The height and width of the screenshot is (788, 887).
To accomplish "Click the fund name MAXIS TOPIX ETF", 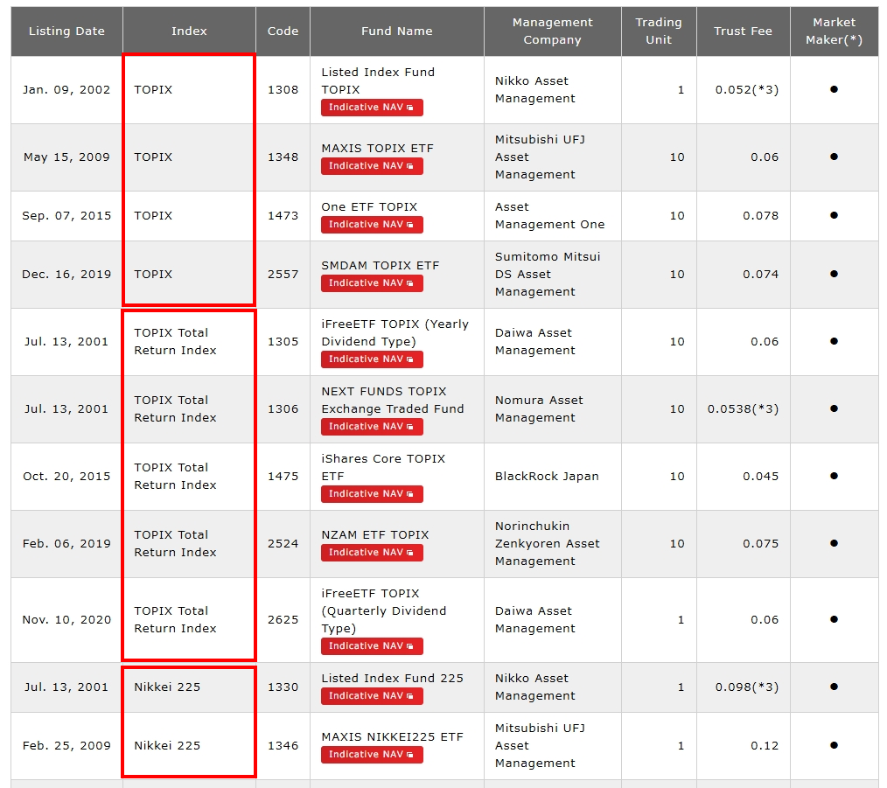I will pyautogui.click(x=377, y=148).
